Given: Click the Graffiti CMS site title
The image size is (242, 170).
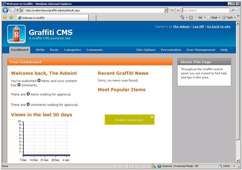Looking at the screenshot, I should click(x=50, y=33).
